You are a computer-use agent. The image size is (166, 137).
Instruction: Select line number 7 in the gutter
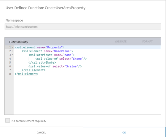(x=10, y=70)
